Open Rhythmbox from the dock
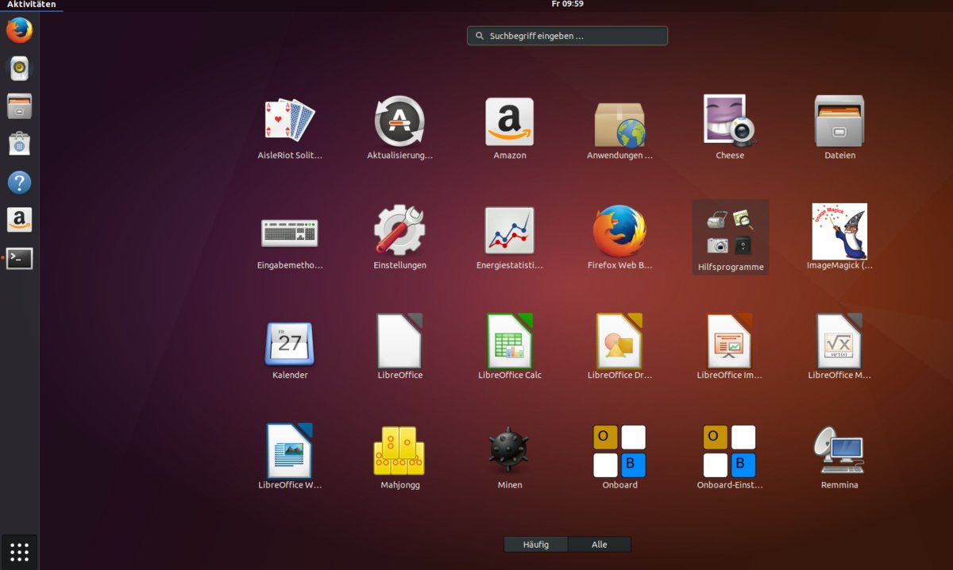The image size is (953, 570). click(19, 69)
